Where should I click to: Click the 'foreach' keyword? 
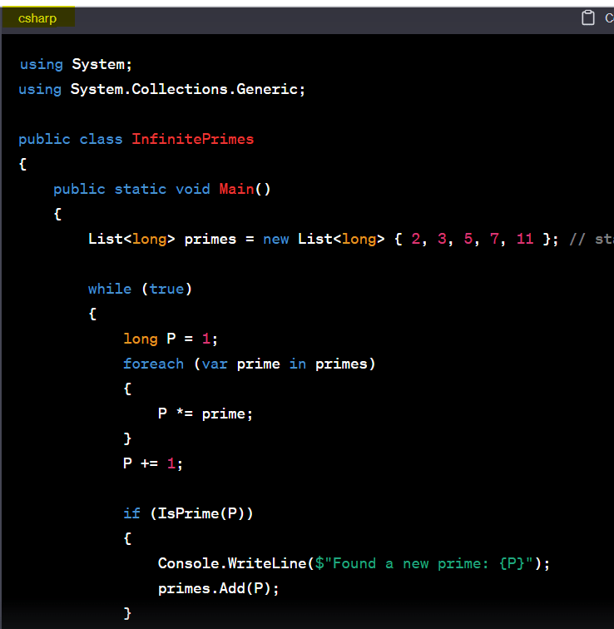[x=153, y=364]
